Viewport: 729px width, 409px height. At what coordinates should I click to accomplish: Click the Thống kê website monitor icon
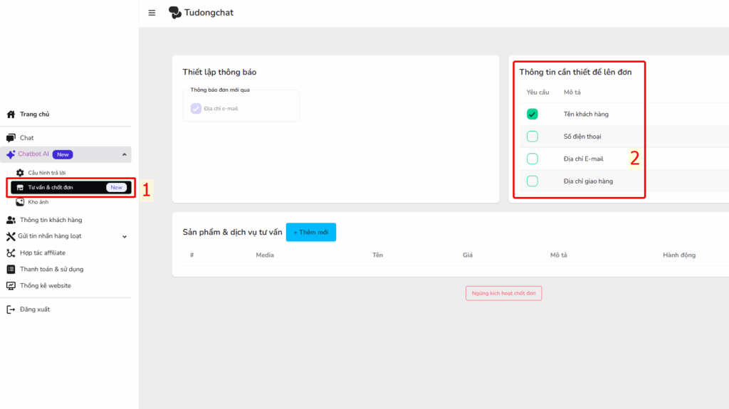(11, 286)
